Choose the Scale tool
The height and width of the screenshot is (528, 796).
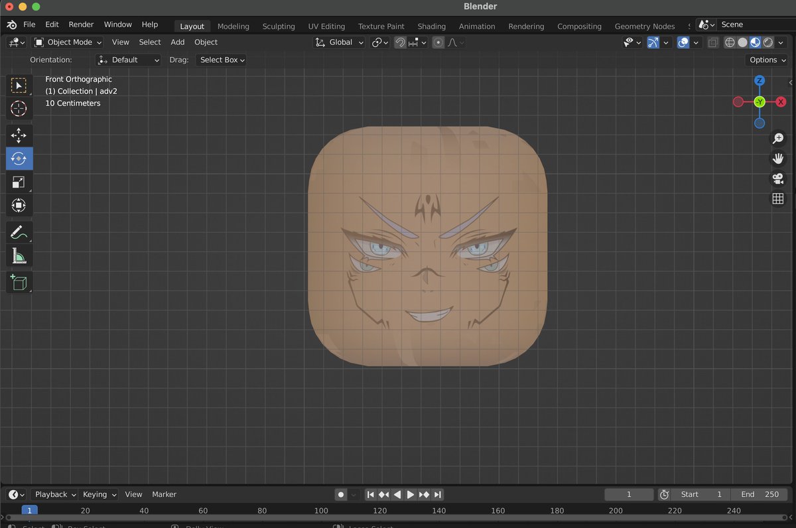[x=19, y=182]
